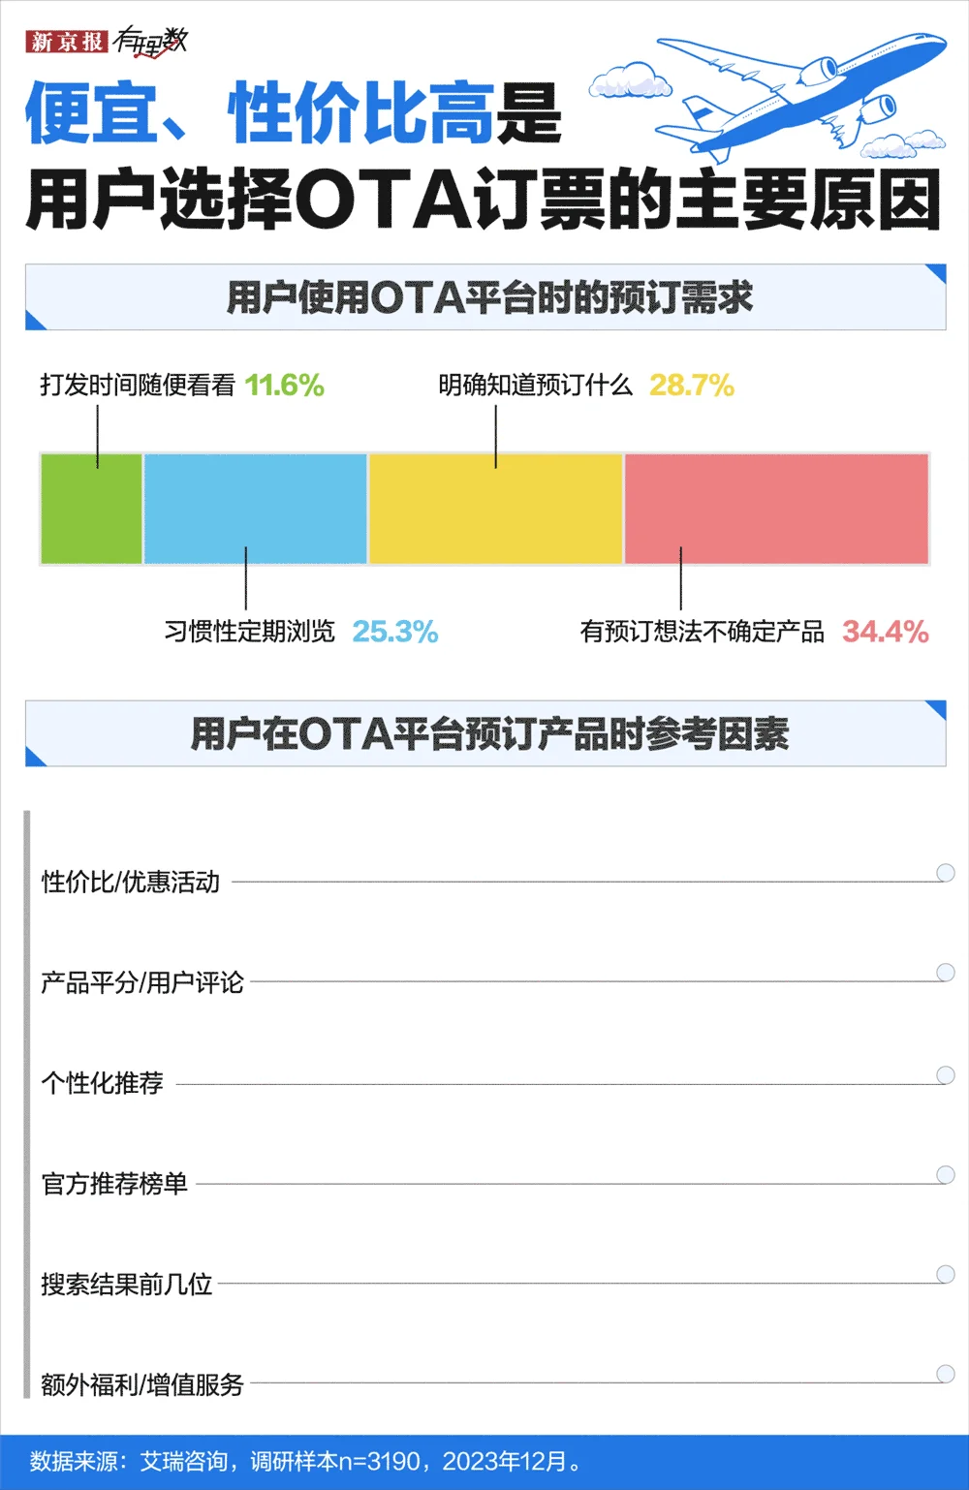Image resolution: width=969 pixels, height=1490 pixels.
Task: Click the 产品平分/用户评论 slider handle
Action: [x=946, y=973]
